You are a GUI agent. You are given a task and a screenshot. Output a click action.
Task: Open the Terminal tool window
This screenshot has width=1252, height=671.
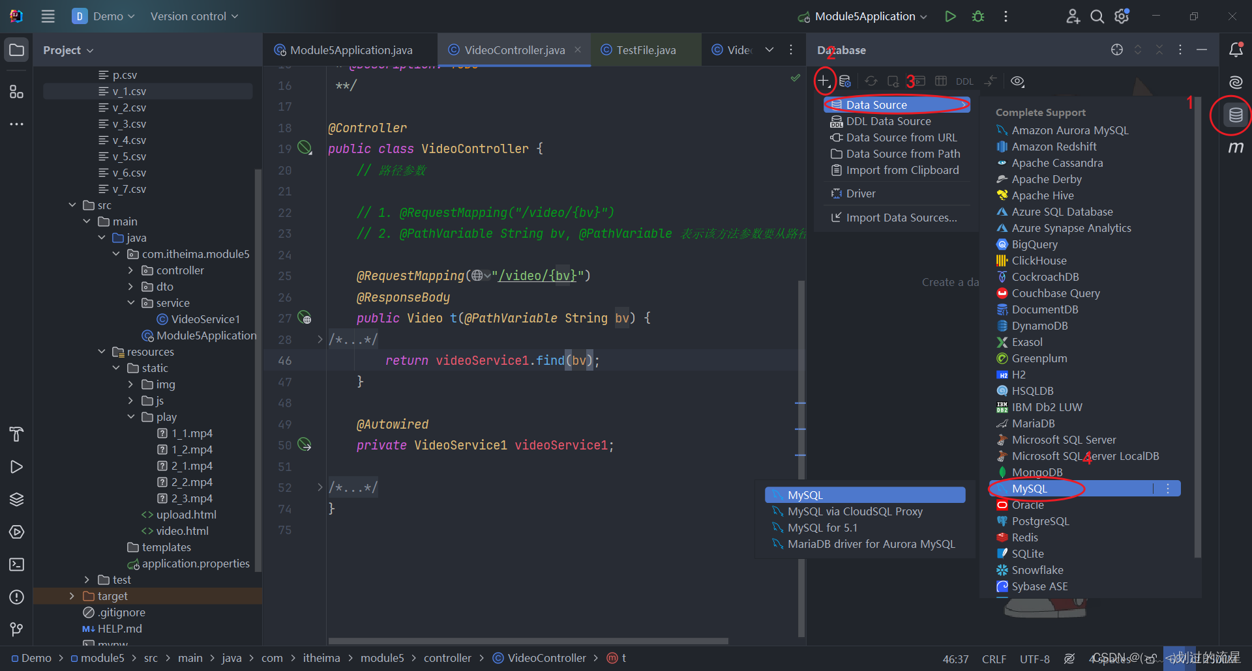coord(17,564)
